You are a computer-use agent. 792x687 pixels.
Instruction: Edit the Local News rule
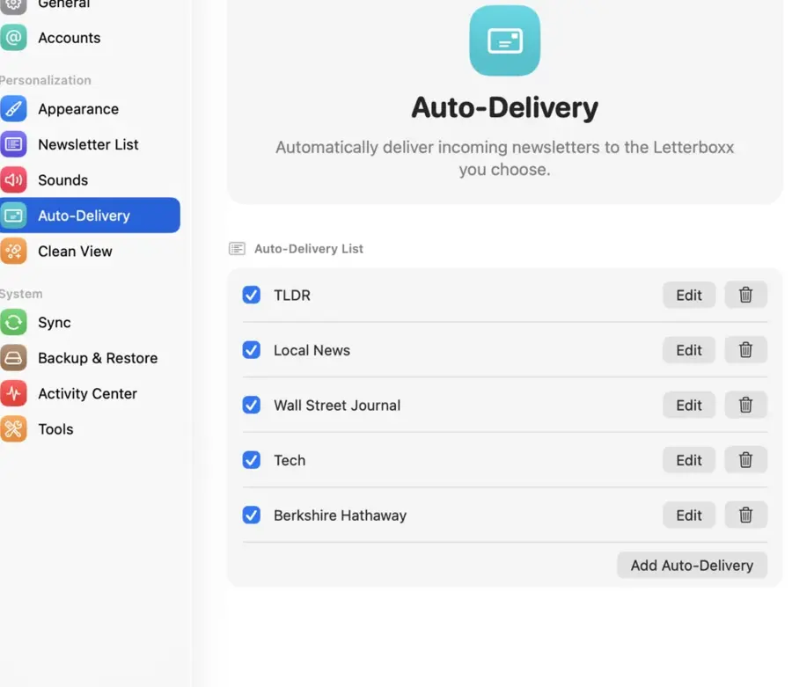click(x=689, y=350)
